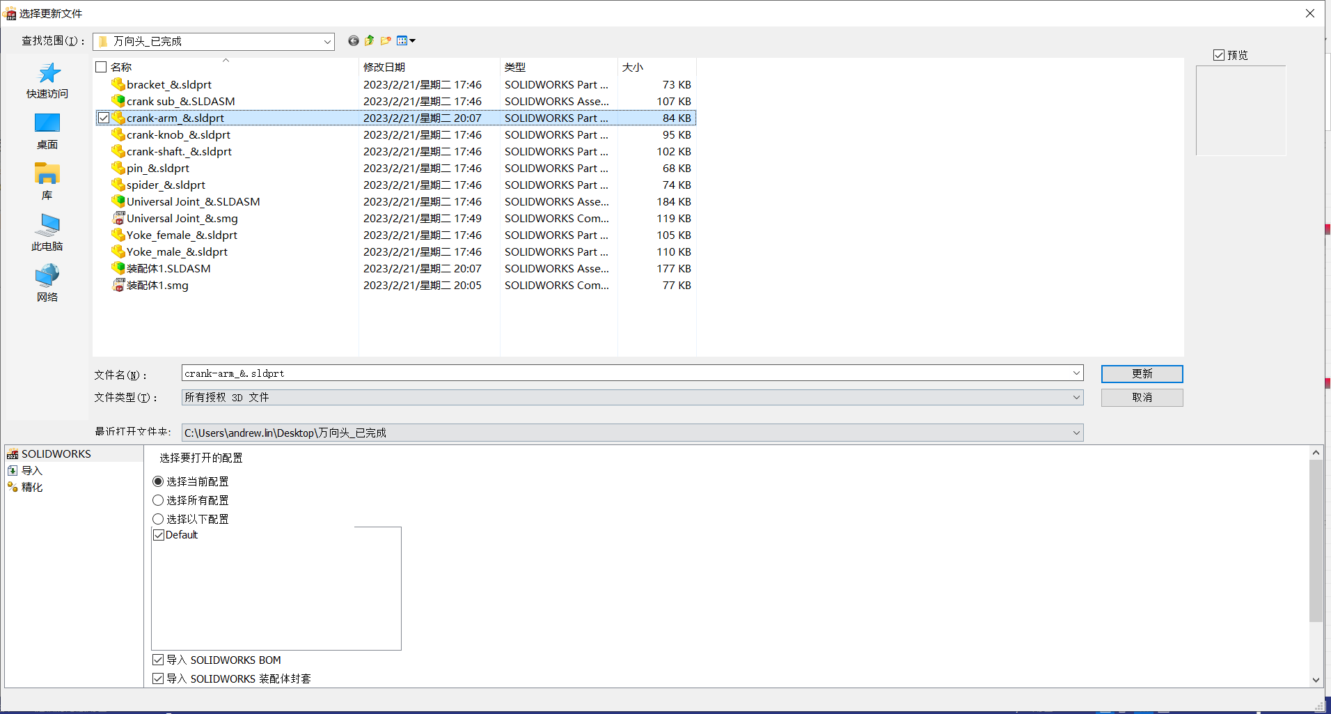The width and height of the screenshot is (1331, 714).
Task: Sort files by 名称 column header
Action: tap(121, 67)
